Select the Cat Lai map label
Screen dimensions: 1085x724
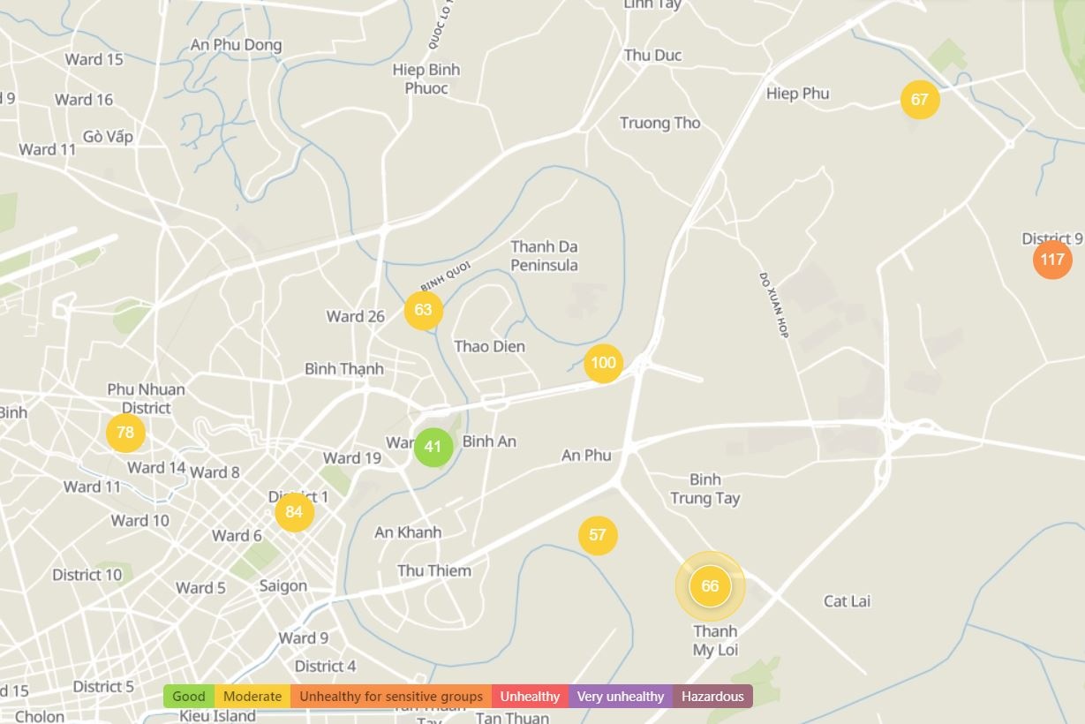847,601
